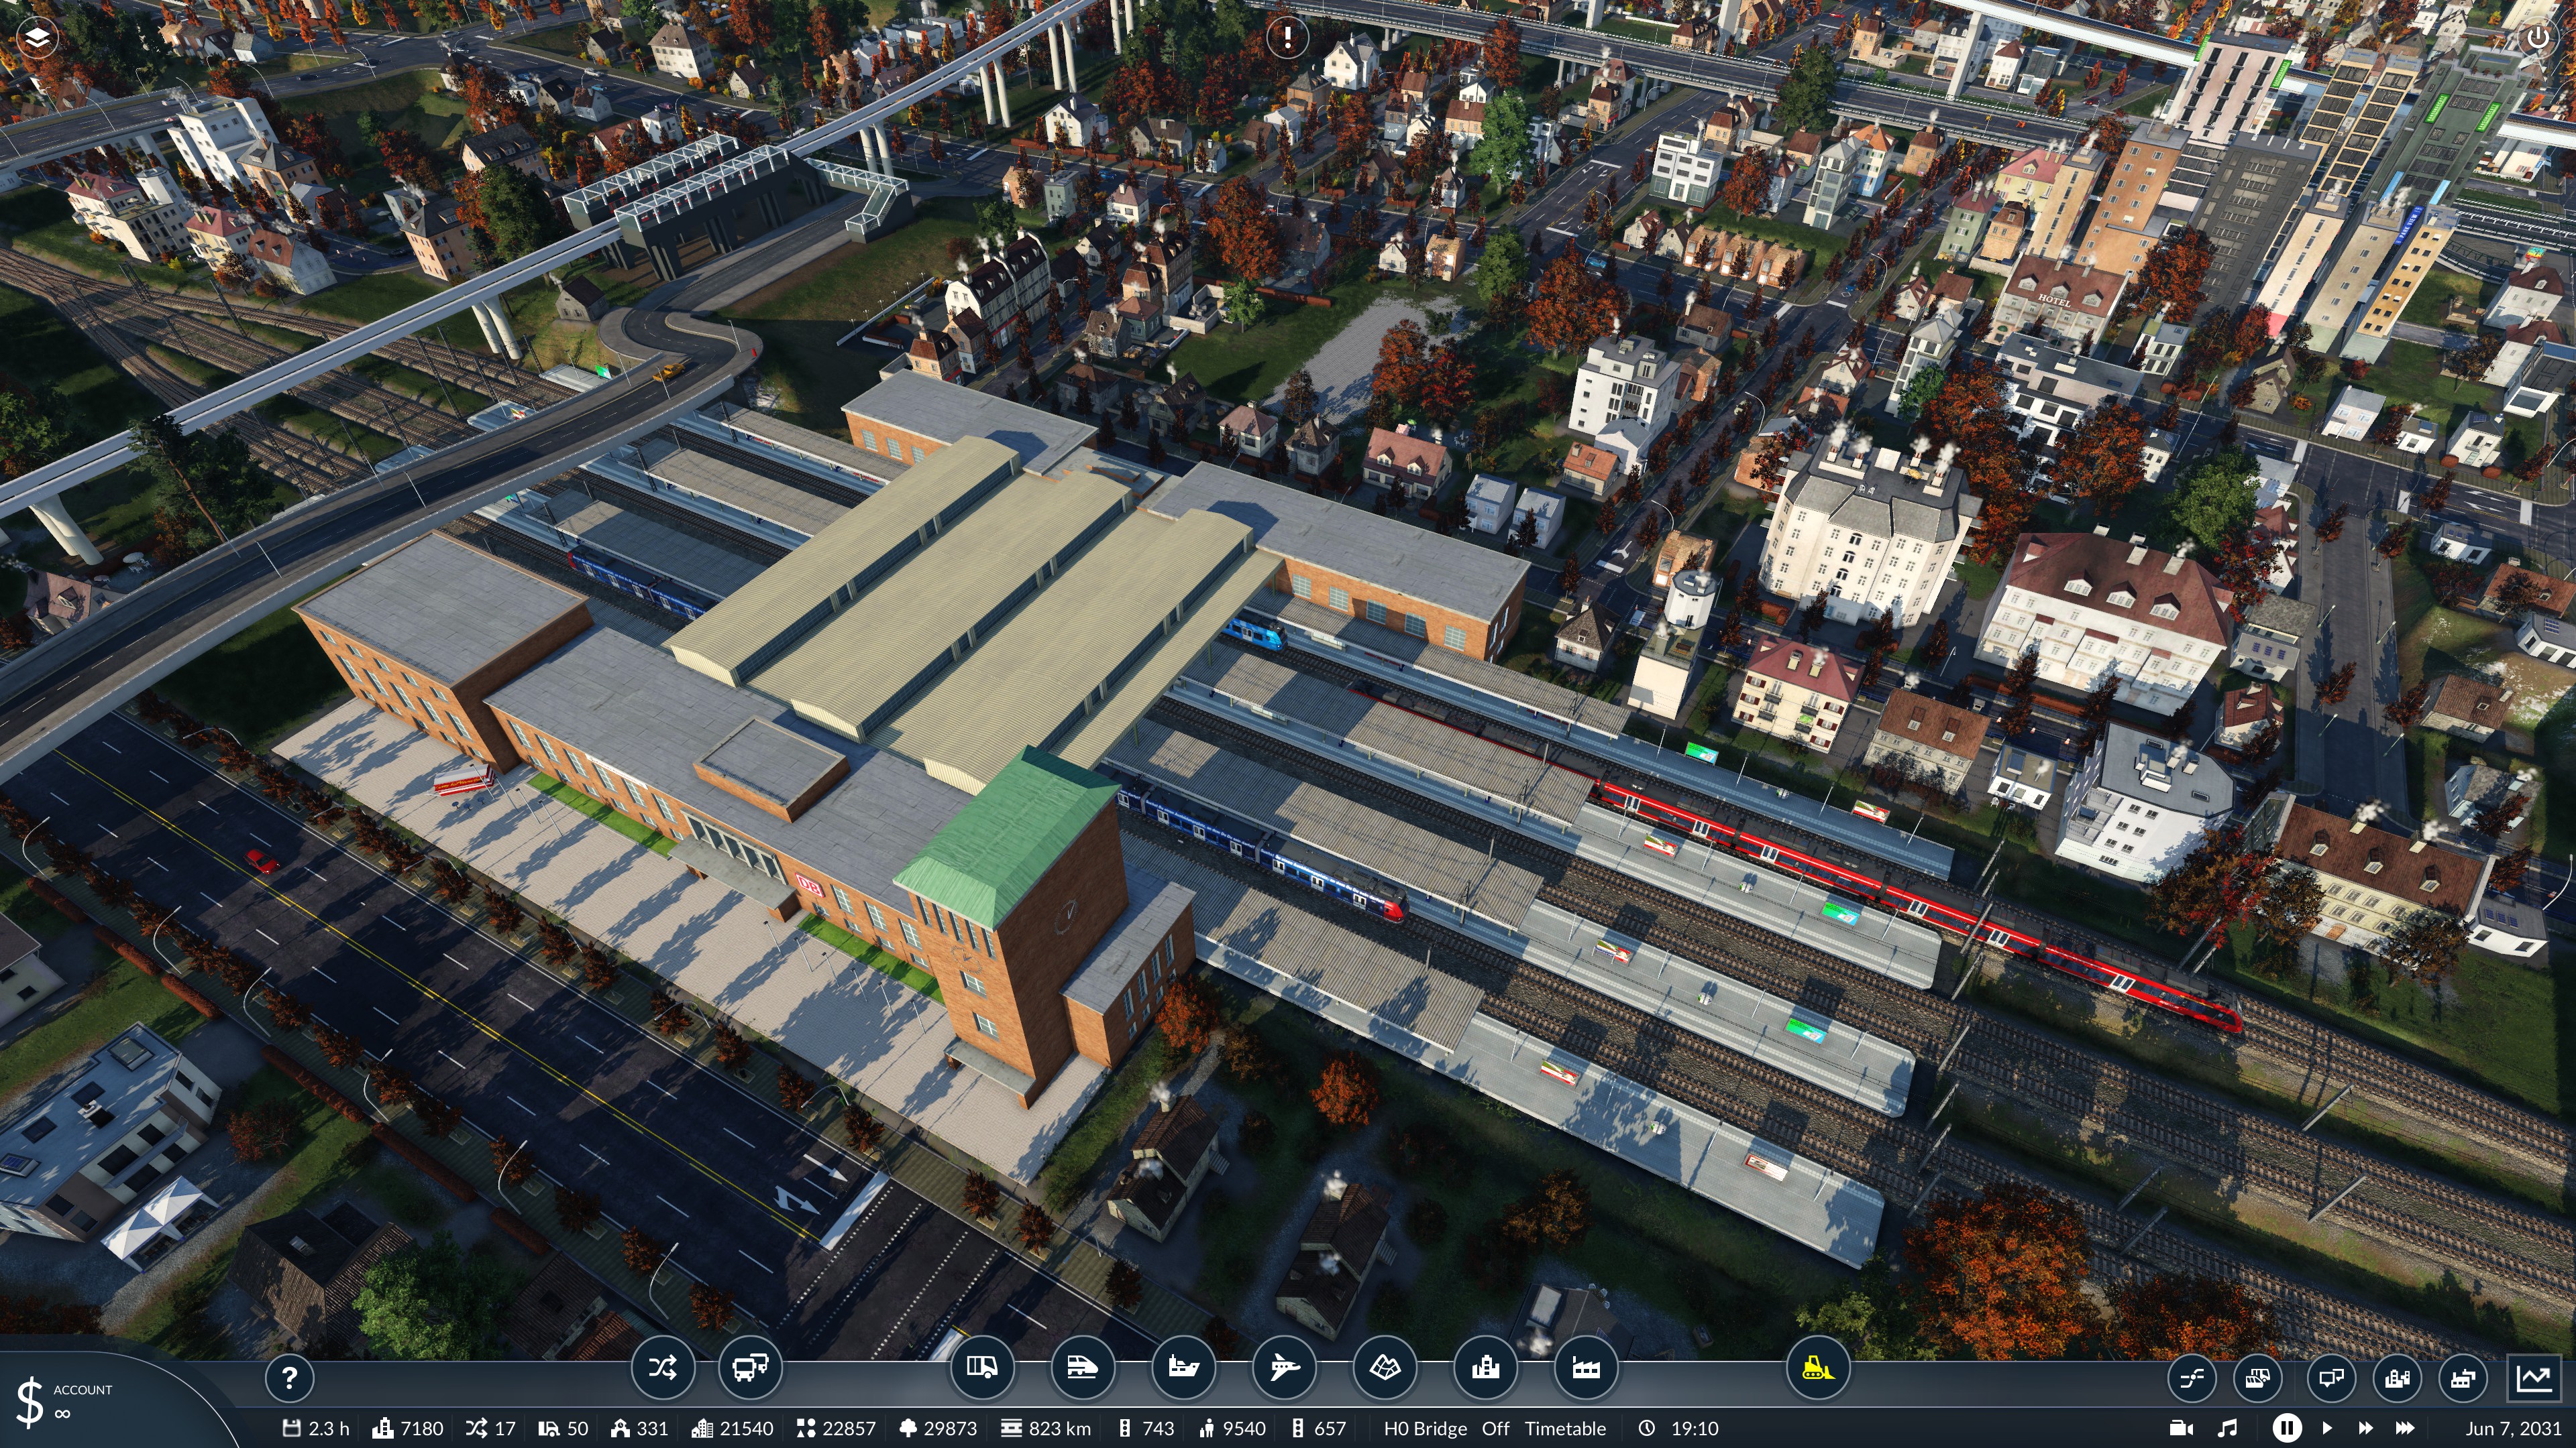Open the map layers menu

tap(37, 38)
